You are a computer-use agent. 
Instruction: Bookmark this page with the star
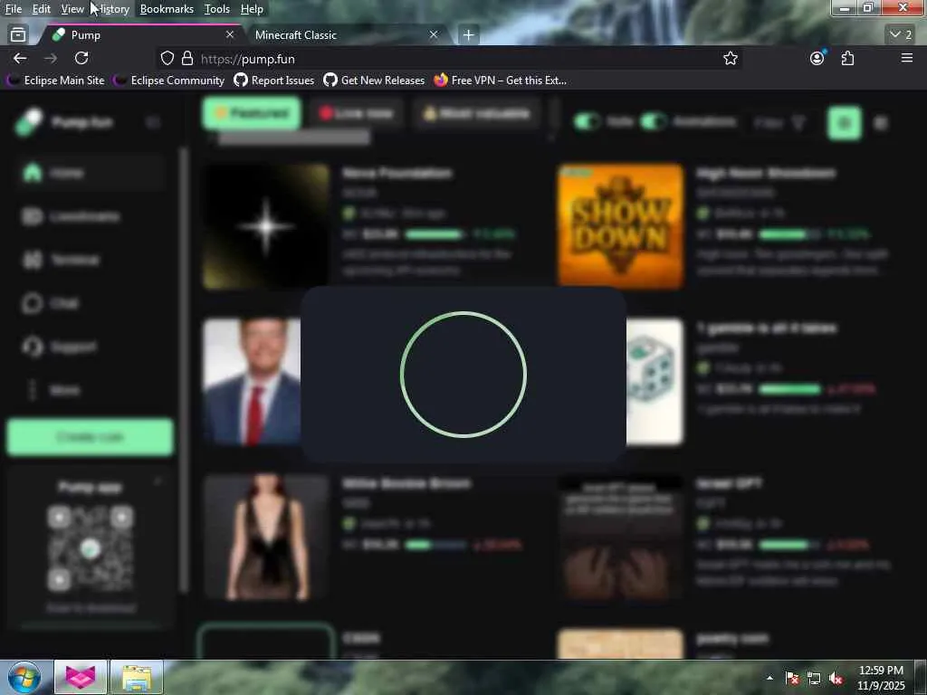click(731, 58)
